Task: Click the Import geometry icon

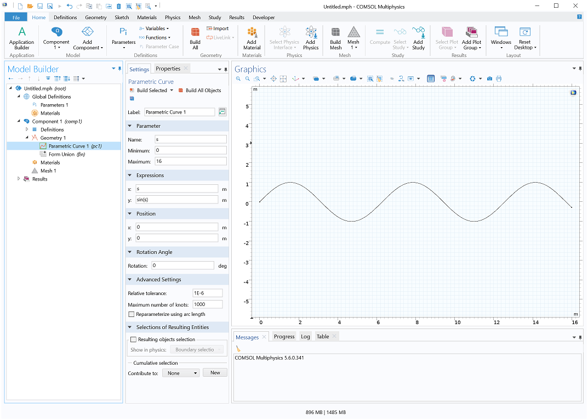Action: [218, 29]
